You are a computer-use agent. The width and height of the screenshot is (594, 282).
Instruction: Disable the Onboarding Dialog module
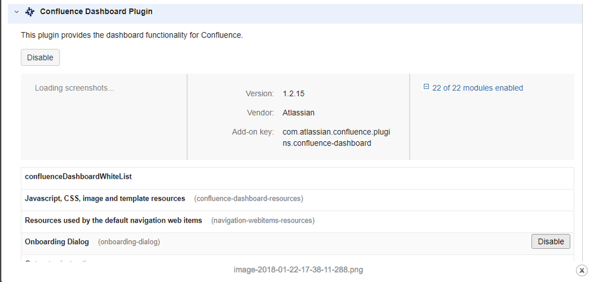[x=551, y=242]
